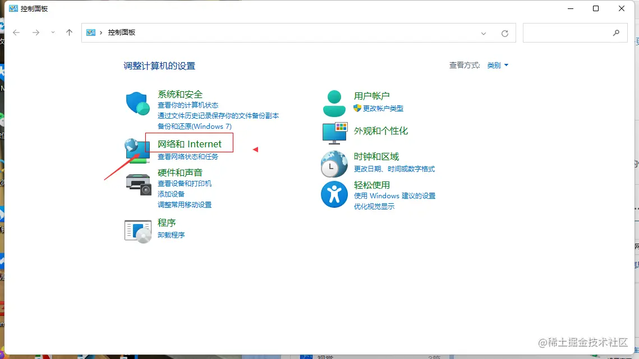This screenshot has height=359, width=639.
Task: Open 查看网络状态和任务 link
Action: click(x=188, y=157)
